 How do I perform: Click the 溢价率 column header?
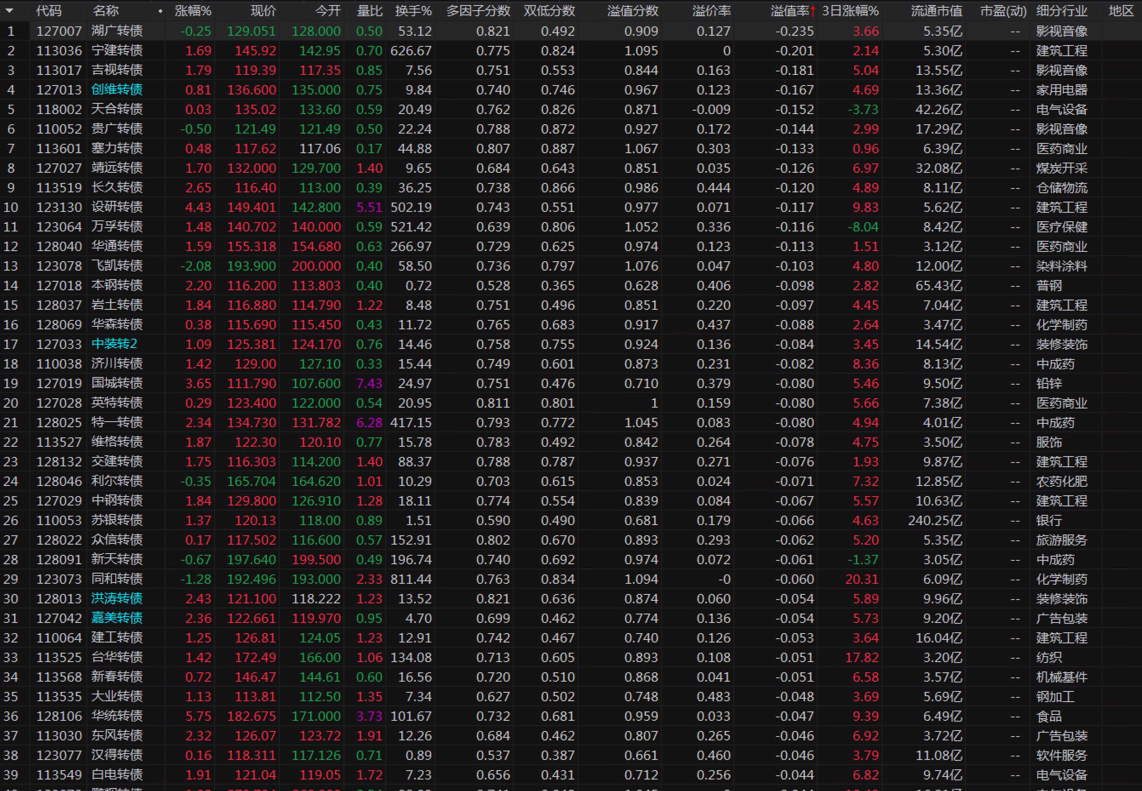coord(711,11)
